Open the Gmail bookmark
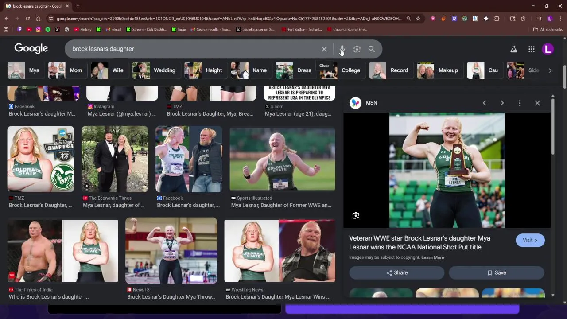 click(x=113, y=30)
